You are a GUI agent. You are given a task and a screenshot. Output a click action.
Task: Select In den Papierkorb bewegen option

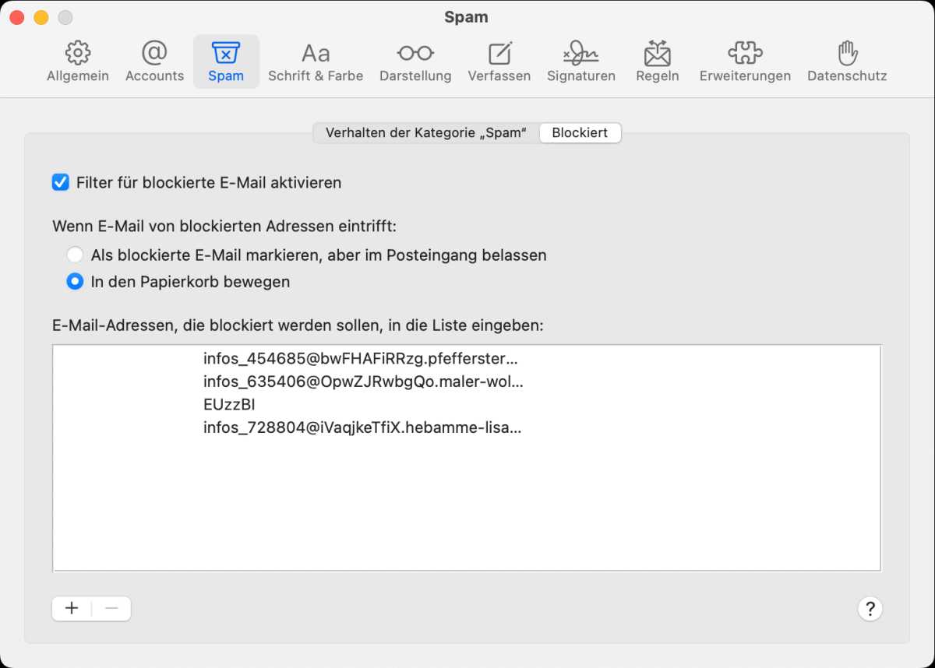point(75,282)
